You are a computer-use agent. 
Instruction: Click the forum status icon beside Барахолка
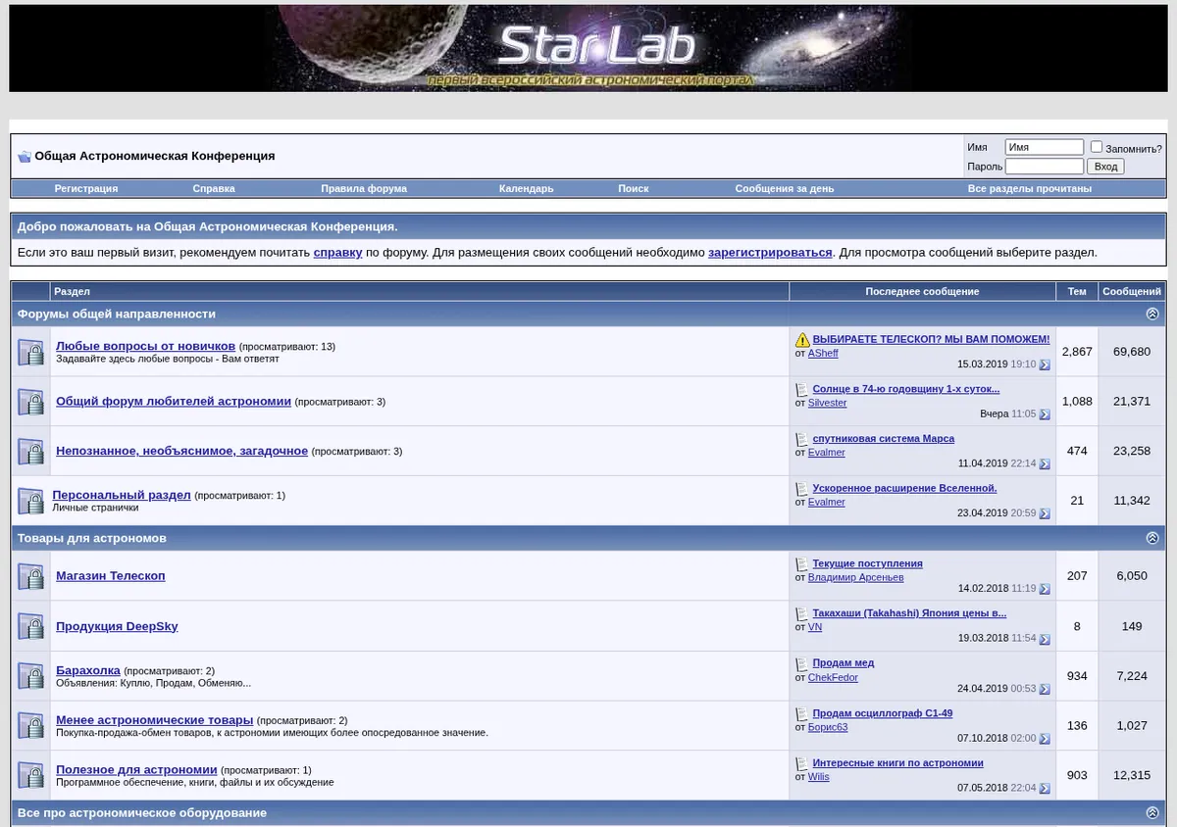click(x=30, y=676)
